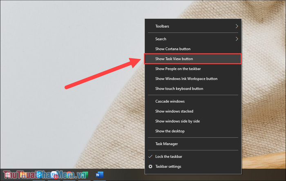Select Show Cortana button
Image resolution: width=286 pixels, height=181 pixels.
[193, 49]
